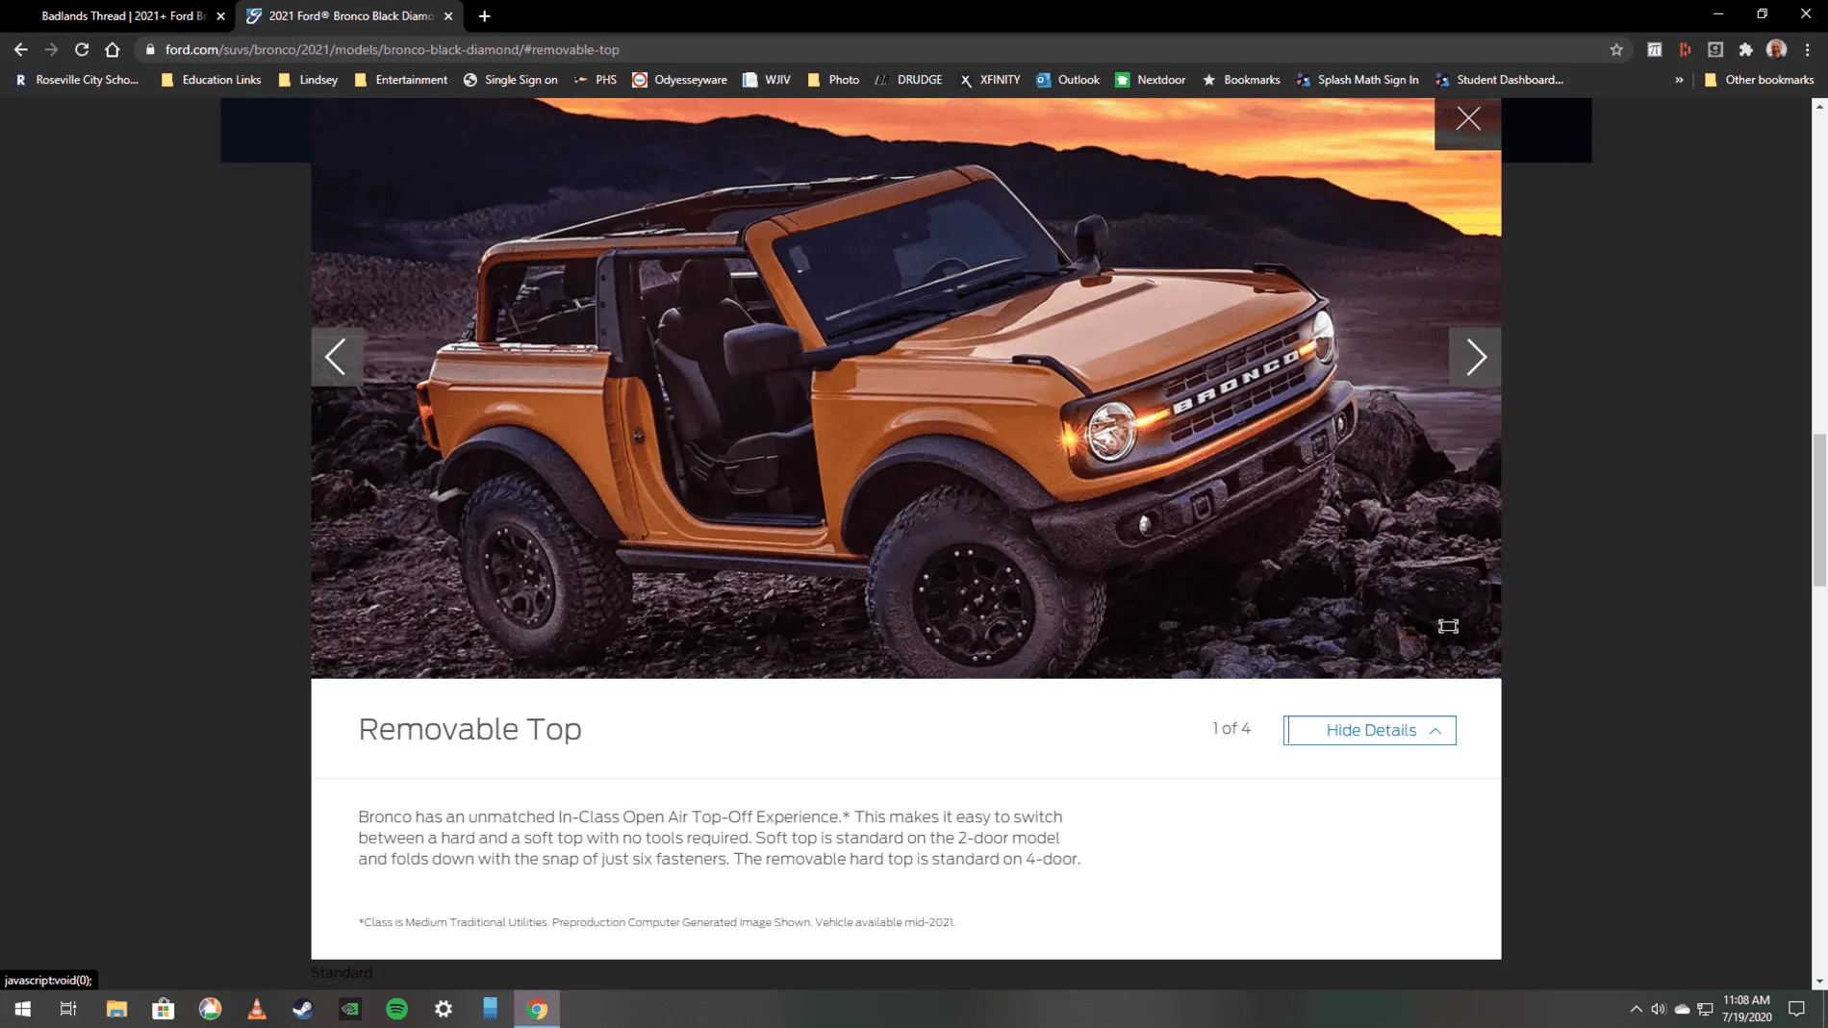Screen dimensions: 1828x1028
Task: Go to browser Home page
Action: pyautogui.click(x=113, y=49)
